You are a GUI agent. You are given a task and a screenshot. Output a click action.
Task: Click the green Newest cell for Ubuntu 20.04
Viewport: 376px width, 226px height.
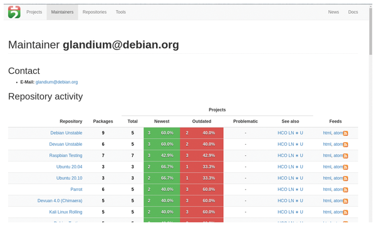coord(162,167)
